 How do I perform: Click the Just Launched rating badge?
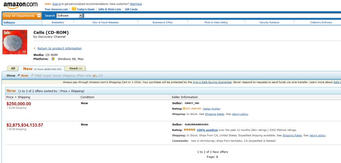tap(192, 109)
